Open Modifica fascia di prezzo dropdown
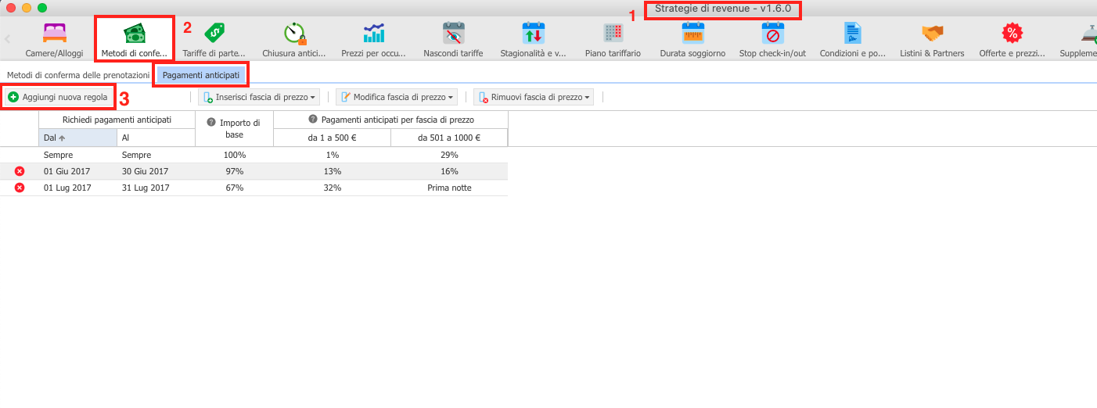The height and width of the screenshot is (408, 1097). click(x=397, y=97)
